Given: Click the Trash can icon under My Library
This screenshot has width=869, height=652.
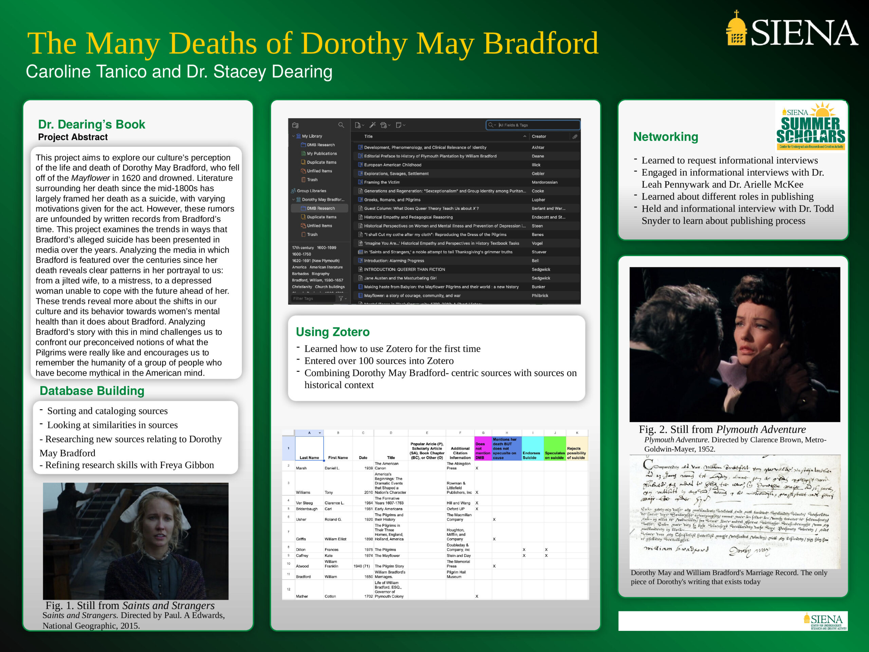Looking at the screenshot, I should click(303, 180).
